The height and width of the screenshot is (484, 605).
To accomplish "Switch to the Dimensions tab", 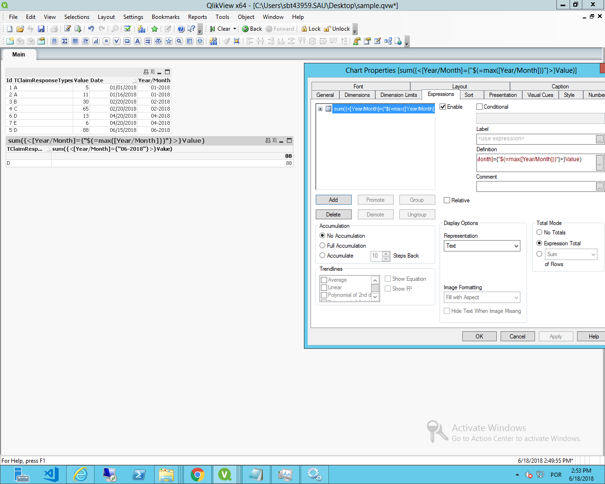I will (357, 95).
